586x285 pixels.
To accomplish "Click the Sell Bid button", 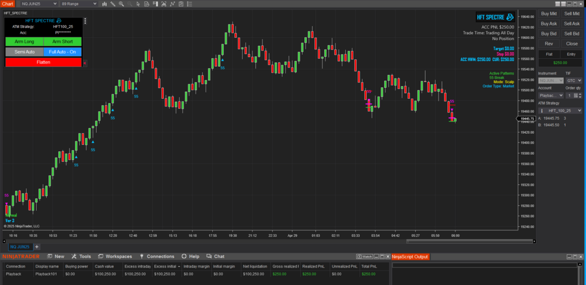I will [572, 34].
